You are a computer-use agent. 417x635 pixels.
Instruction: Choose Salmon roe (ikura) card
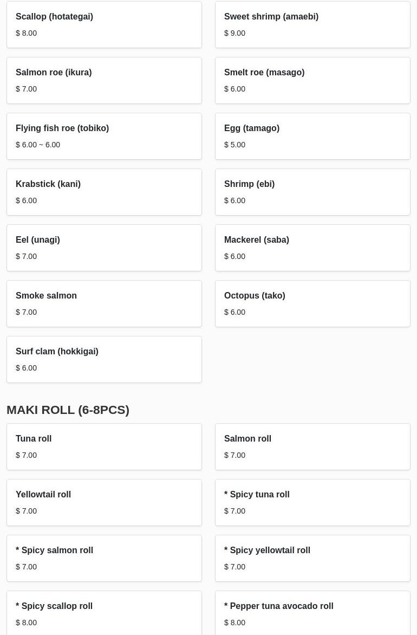pyautogui.click(x=104, y=80)
